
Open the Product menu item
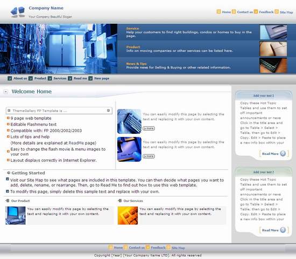tap(40, 78)
